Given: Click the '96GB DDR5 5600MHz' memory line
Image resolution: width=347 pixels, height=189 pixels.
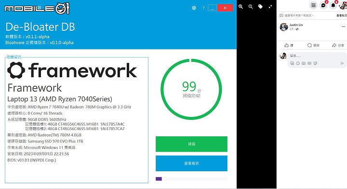Looking at the screenshot, I should [x=37, y=119].
